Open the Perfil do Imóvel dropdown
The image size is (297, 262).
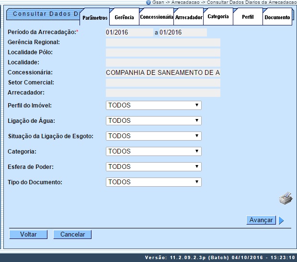pyautogui.click(x=153, y=106)
